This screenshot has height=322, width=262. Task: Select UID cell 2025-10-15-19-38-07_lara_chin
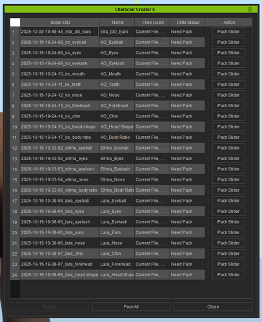tap(59, 254)
